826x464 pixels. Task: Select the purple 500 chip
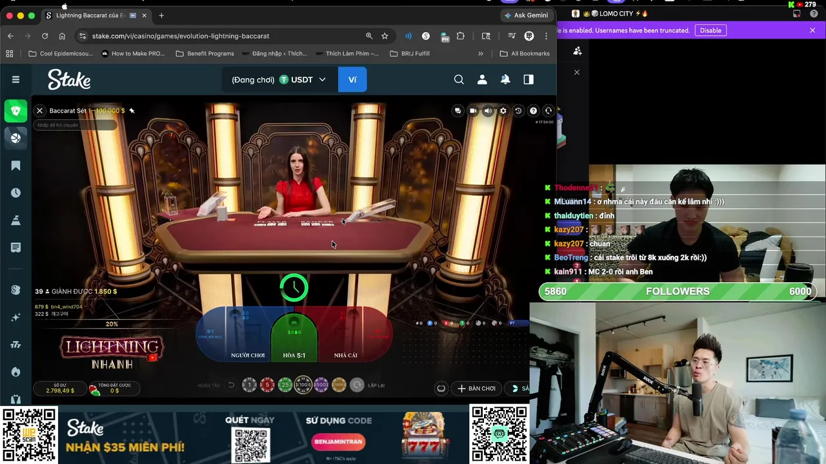[x=321, y=385]
